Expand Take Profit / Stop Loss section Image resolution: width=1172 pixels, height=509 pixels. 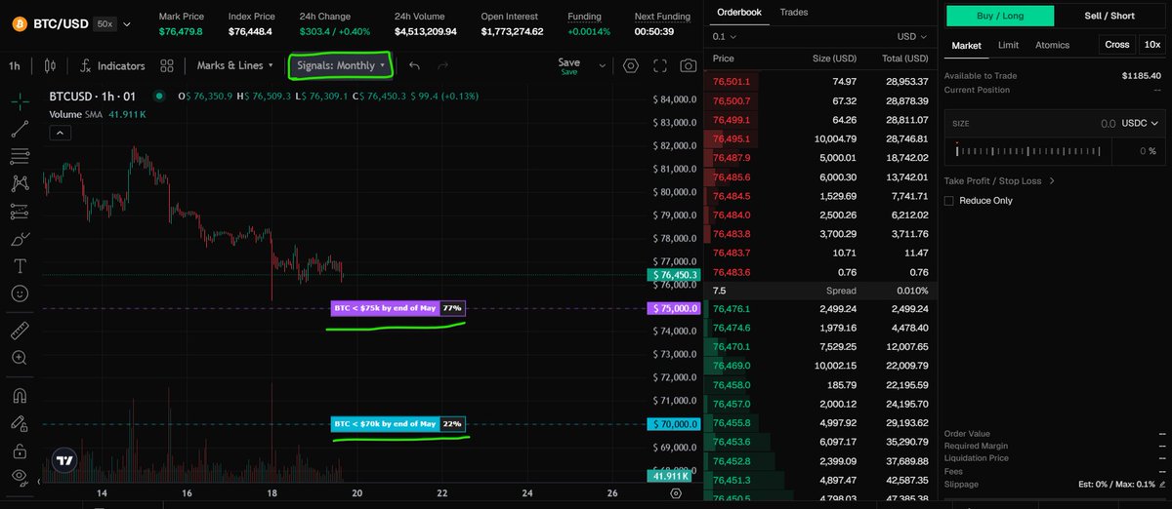pyautogui.click(x=999, y=180)
